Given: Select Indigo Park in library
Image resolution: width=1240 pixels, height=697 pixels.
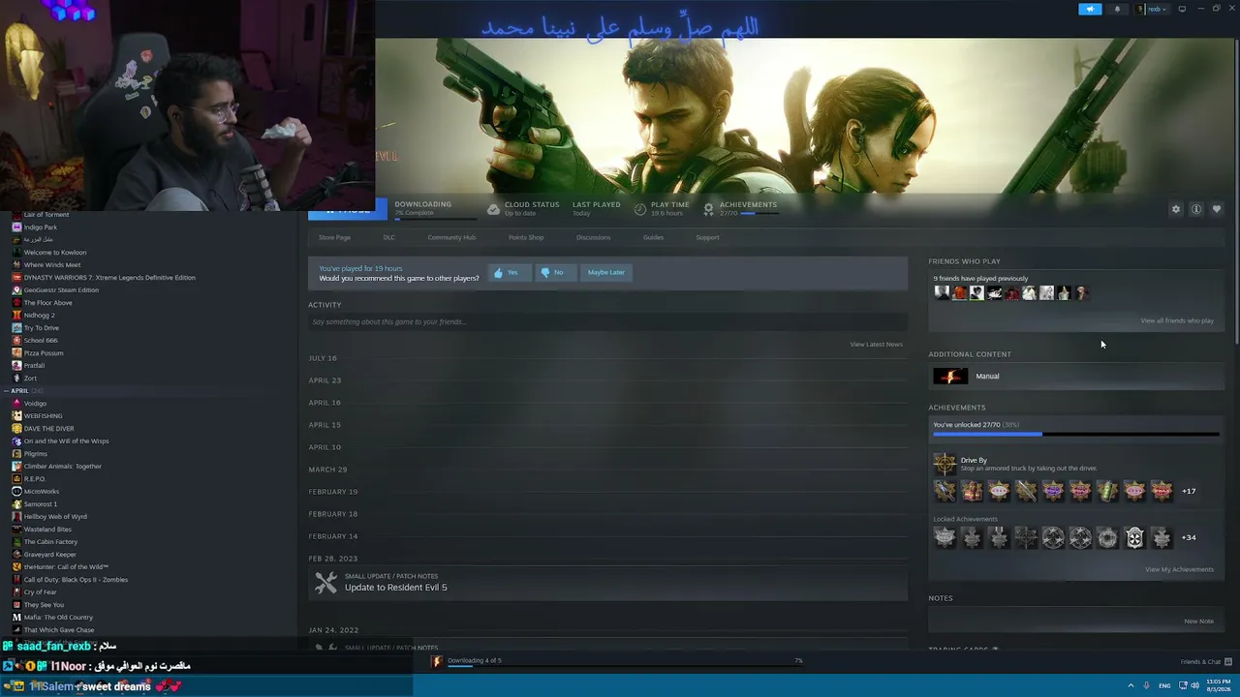Looking at the screenshot, I should pyautogui.click(x=41, y=227).
